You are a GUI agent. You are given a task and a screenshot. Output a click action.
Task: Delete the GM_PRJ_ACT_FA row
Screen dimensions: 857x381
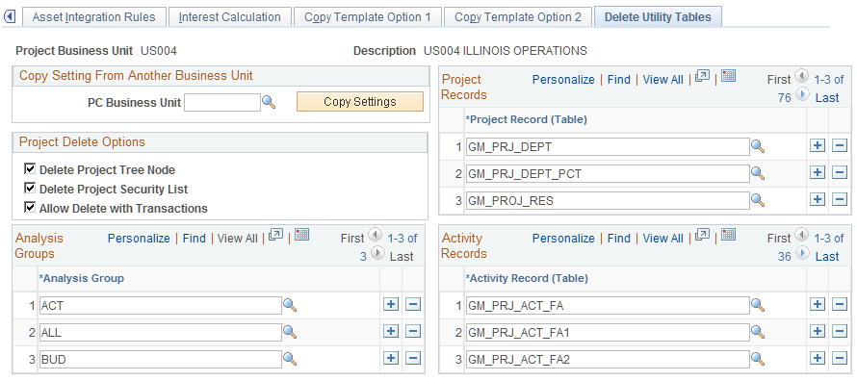pyautogui.click(x=839, y=305)
